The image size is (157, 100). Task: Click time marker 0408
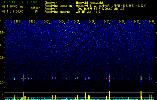(x=122, y=21)
